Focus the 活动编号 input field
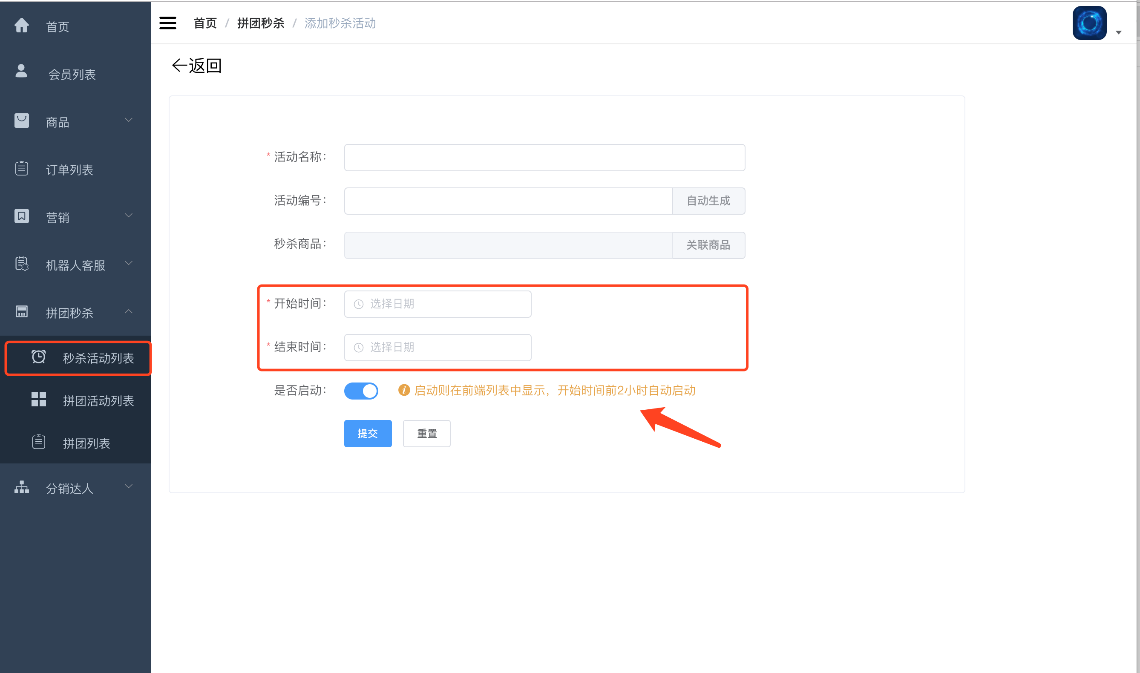1140x673 pixels. (x=508, y=201)
